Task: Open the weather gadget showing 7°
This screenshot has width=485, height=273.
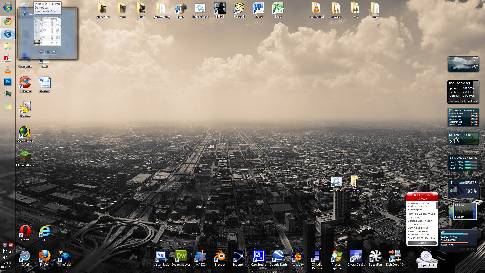Action: [463, 64]
